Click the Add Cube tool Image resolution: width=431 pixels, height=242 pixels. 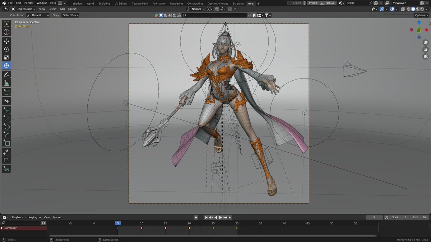click(x=6, y=92)
